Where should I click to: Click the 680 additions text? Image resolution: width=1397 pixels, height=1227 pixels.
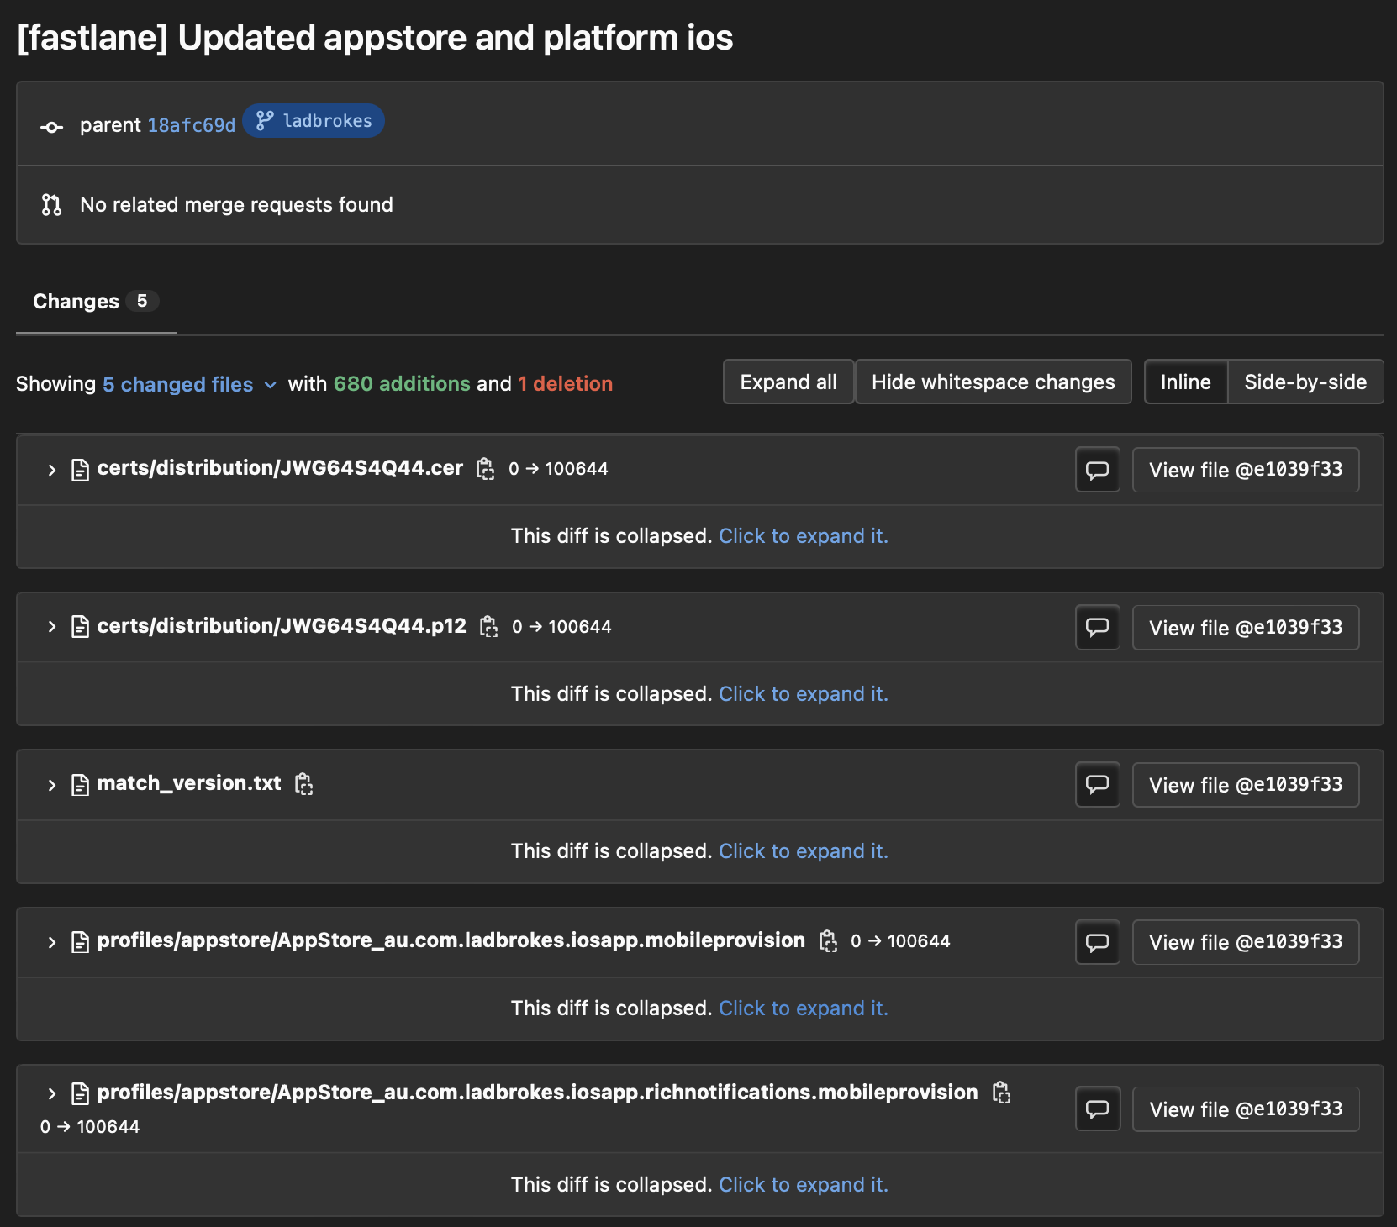point(402,384)
